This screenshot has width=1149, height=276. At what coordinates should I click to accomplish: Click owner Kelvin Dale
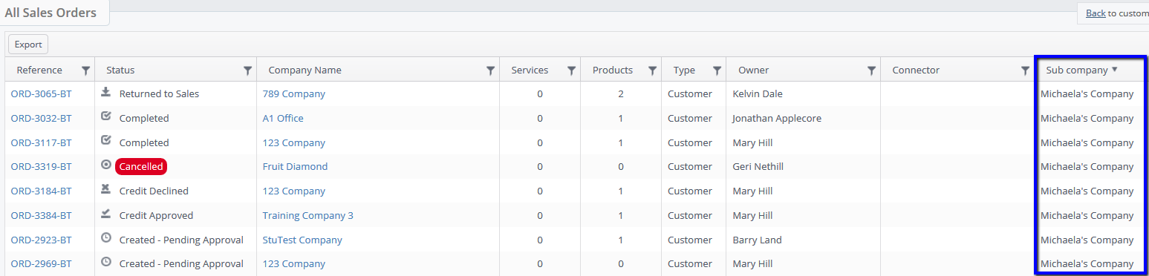[758, 94]
